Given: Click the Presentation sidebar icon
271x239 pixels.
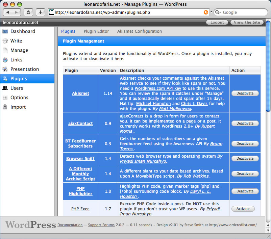Looking at the screenshot, I should pos(5,69).
